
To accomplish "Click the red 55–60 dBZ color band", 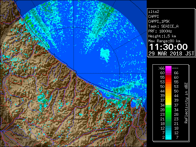I will [168, 77].
